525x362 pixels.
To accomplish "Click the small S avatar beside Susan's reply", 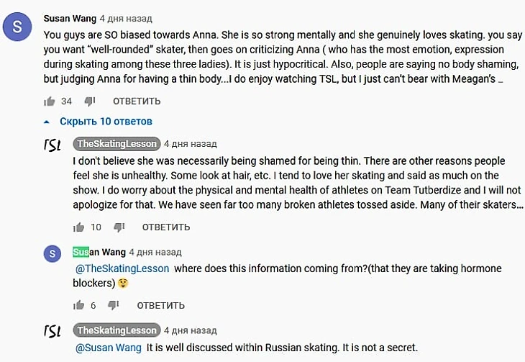I will point(52,253).
